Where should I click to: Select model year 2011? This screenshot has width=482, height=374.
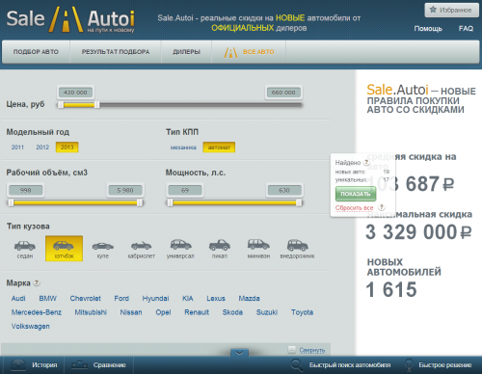tap(17, 147)
